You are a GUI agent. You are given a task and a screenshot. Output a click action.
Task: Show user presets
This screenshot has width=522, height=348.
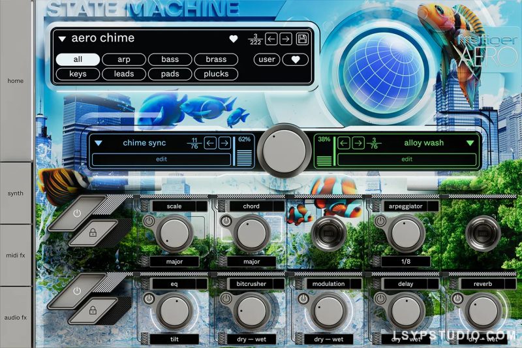[x=267, y=59]
